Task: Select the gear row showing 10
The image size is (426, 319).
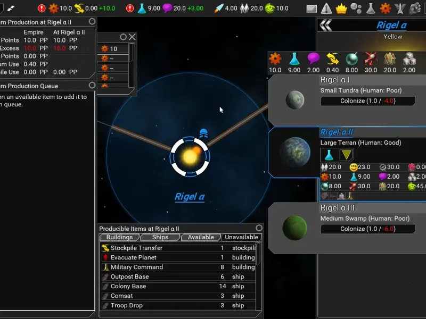Action: coord(114,49)
